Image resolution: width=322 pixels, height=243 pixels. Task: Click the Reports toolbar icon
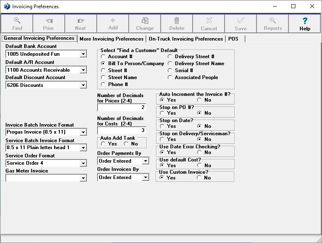pos(273,20)
